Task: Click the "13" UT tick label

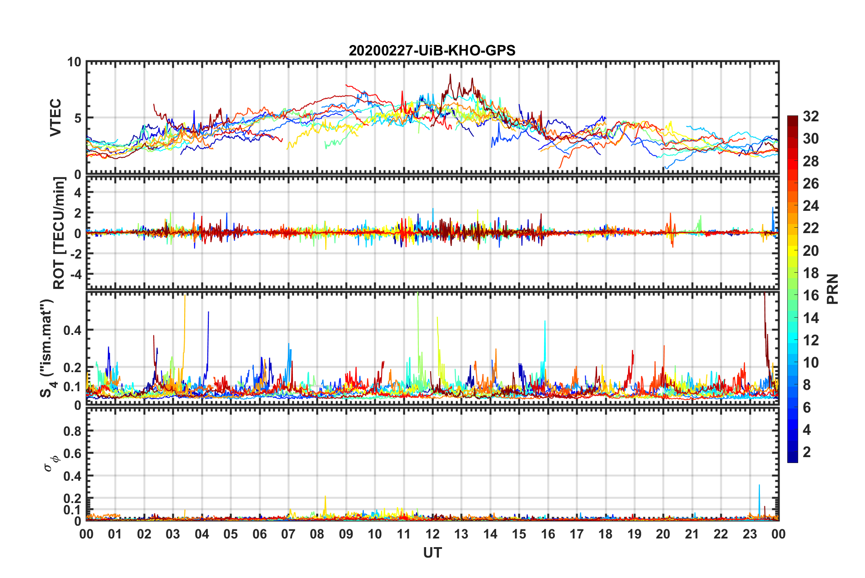Action: click(x=461, y=534)
